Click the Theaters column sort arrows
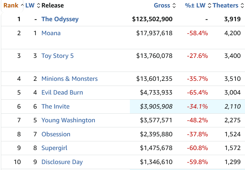 click(242, 6)
